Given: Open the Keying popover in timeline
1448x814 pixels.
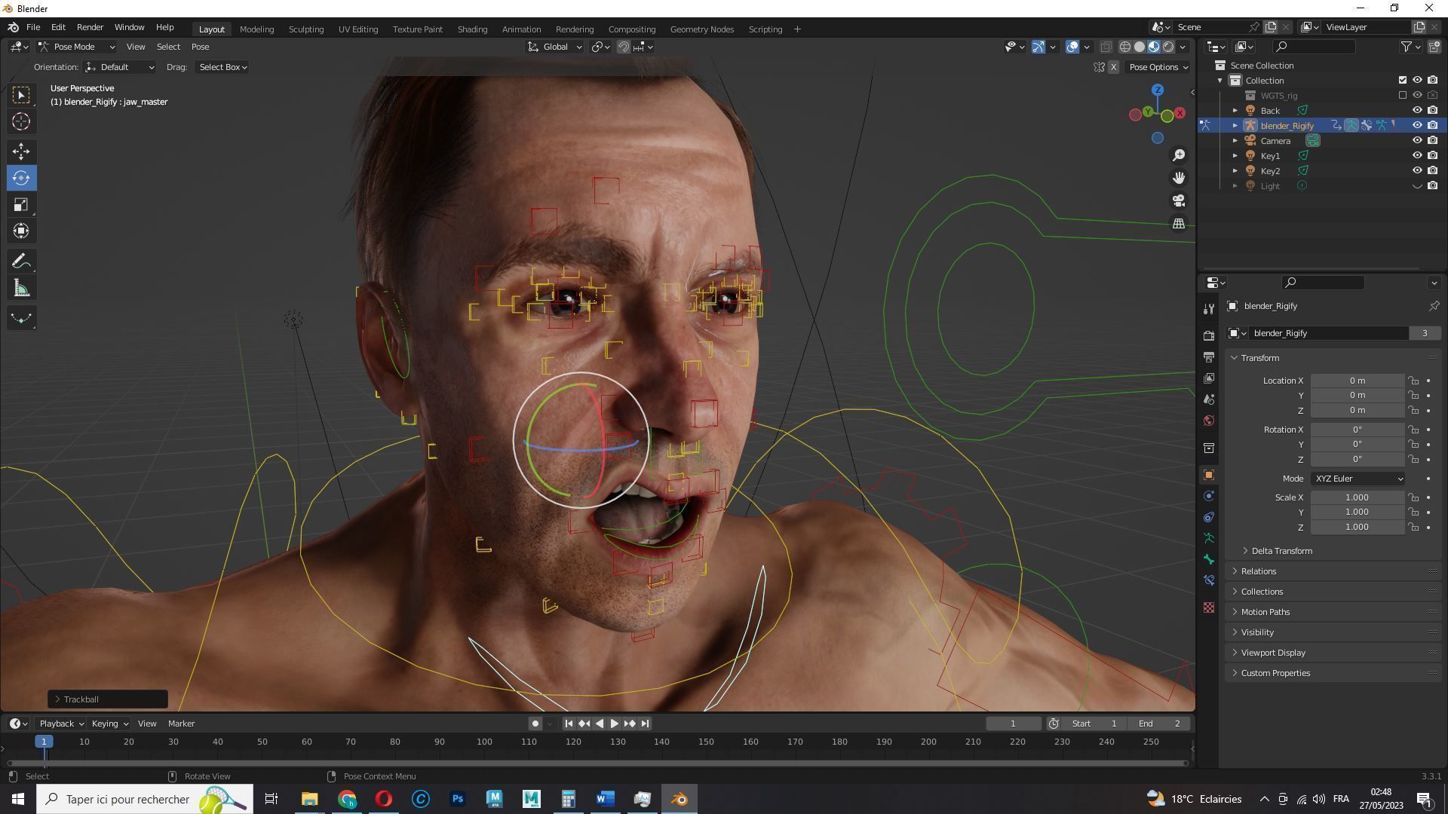Looking at the screenshot, I should pyautogui.click(x=109, y=724).
